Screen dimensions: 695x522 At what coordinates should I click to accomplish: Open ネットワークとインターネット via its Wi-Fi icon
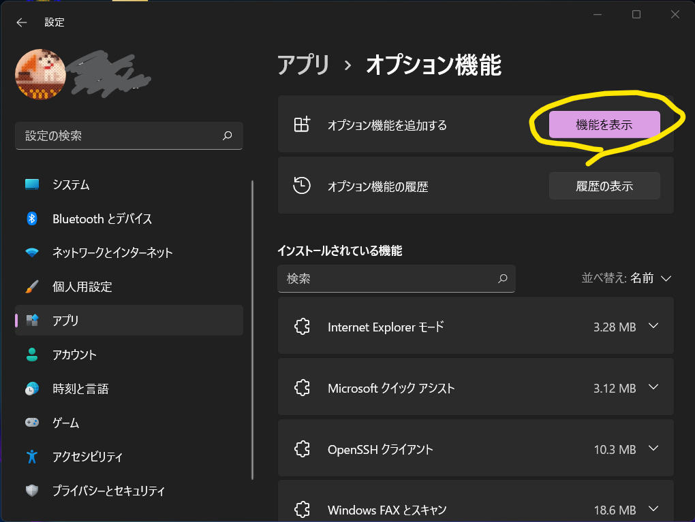(x=32, y=252)
